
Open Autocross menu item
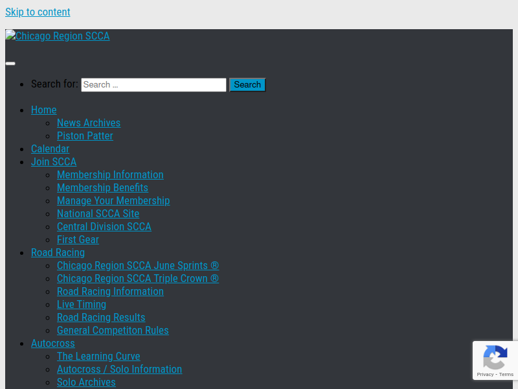[x=53, y=344]
